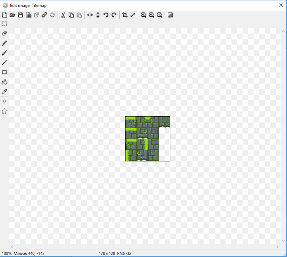
Task: Click the tilemap image on canvas
Action: 148,138
